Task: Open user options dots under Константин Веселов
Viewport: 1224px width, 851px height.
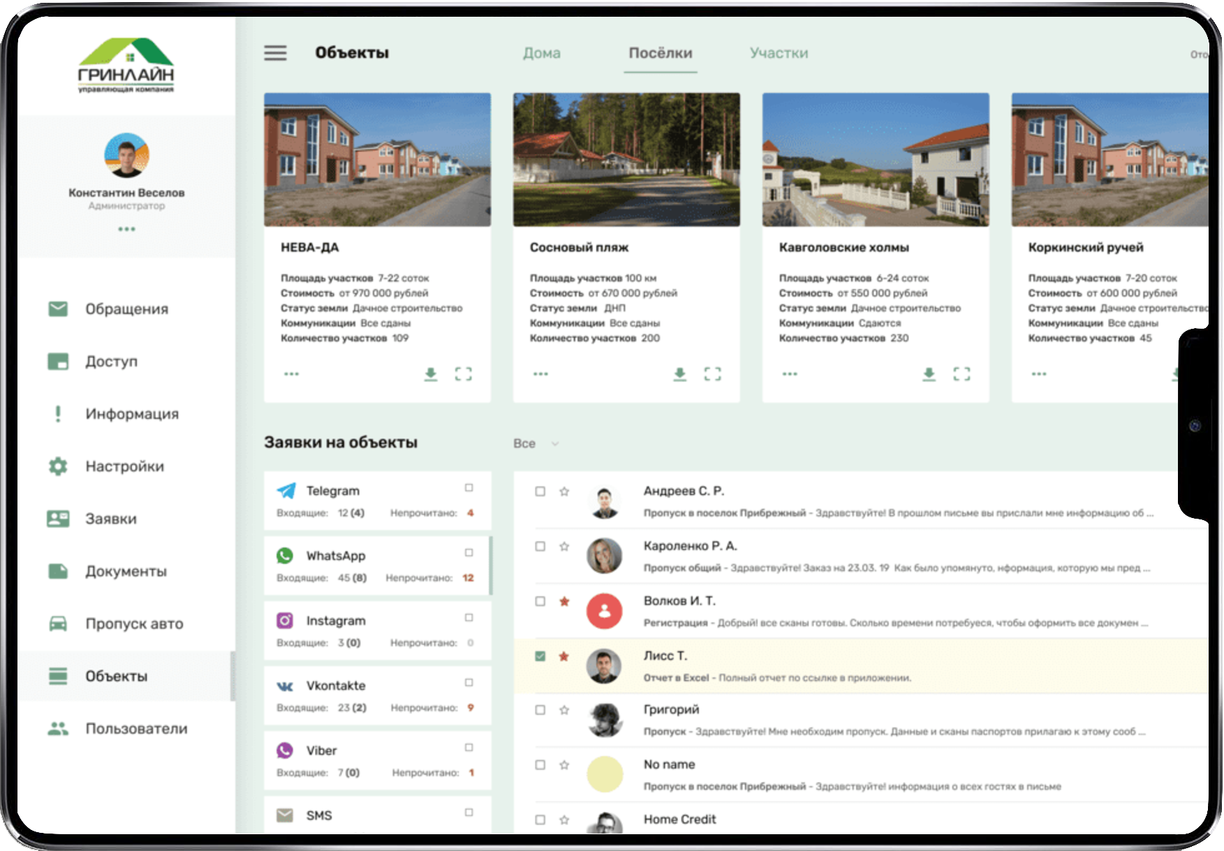Action: coord(126,229)
